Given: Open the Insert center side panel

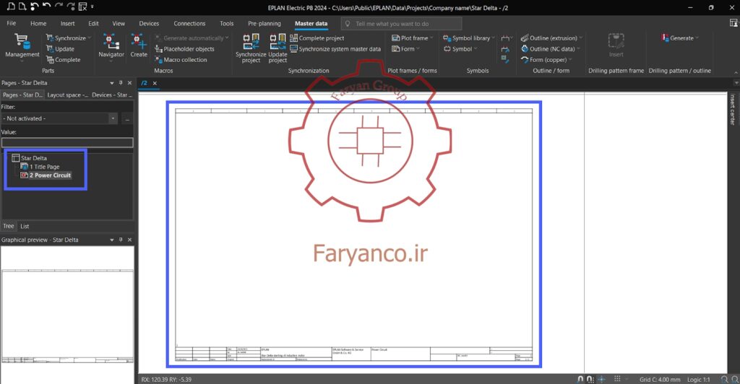Looking at the screenshot, I should [x=733, y=109].
